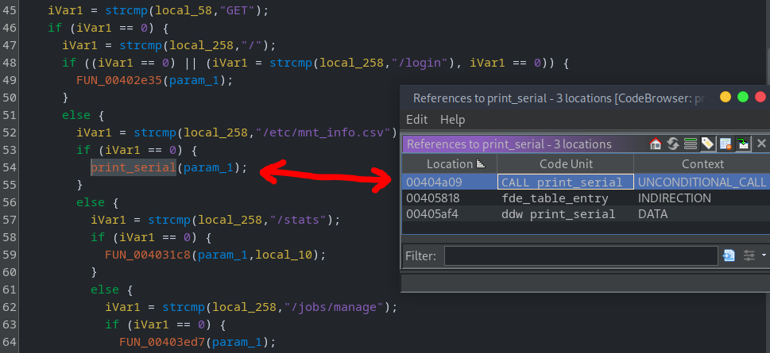Click the References window title bar text
770x353 pixels.
click(559, 98)
